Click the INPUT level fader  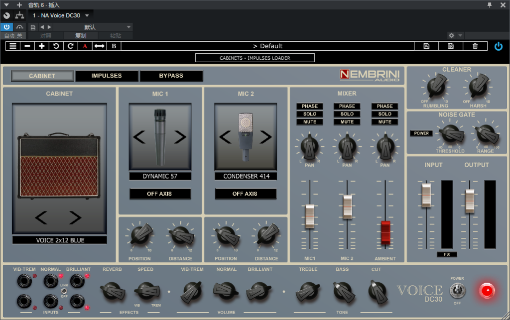click(x=426, y=195)
